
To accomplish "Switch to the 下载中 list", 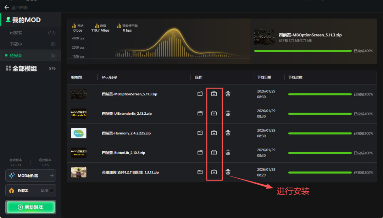I will pyautogui.click(x=16, y=44).
